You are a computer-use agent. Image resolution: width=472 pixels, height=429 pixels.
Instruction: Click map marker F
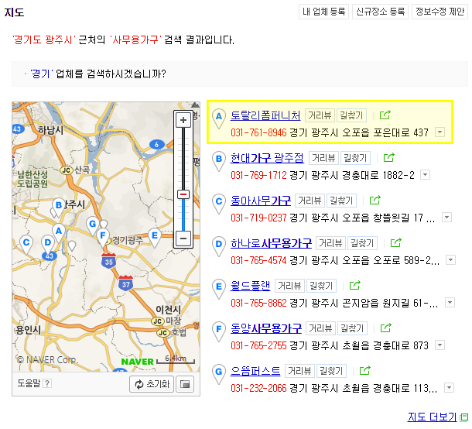(x=103, y=237)
